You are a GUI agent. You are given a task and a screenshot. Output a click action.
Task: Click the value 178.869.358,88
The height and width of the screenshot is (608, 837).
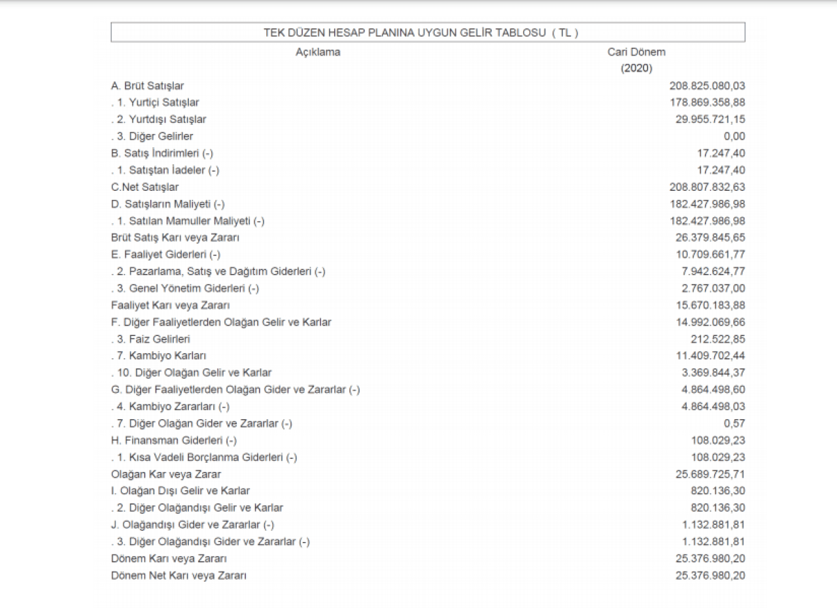point(708,103)
